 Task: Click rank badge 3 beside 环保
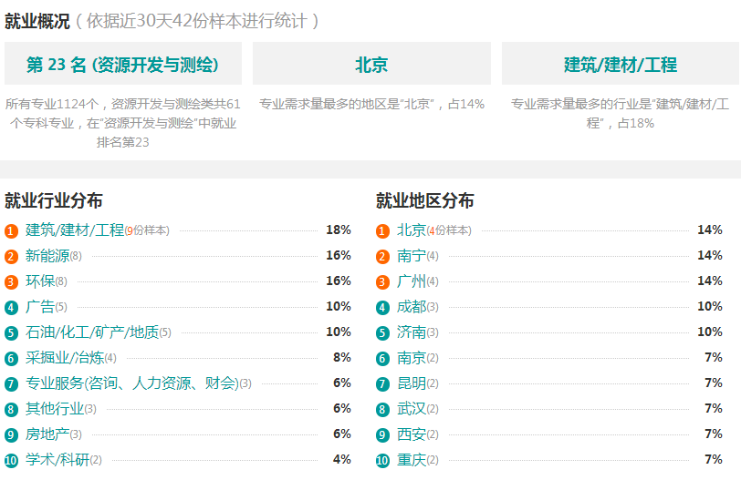pyautogui.click(x=11, y=282)
